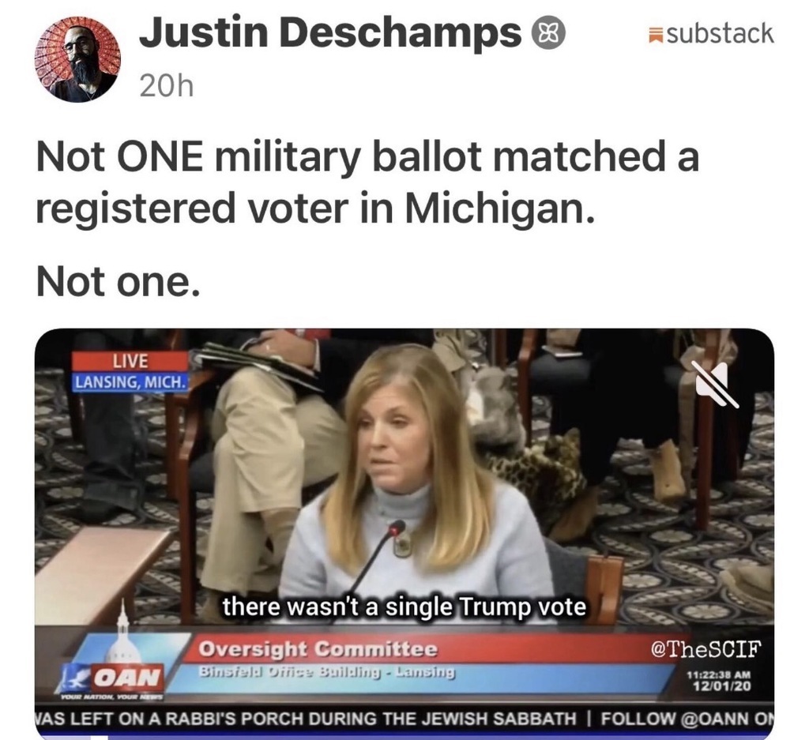Open the Substack logo link
The image size is (809, 740).
(x=712, y=34)
